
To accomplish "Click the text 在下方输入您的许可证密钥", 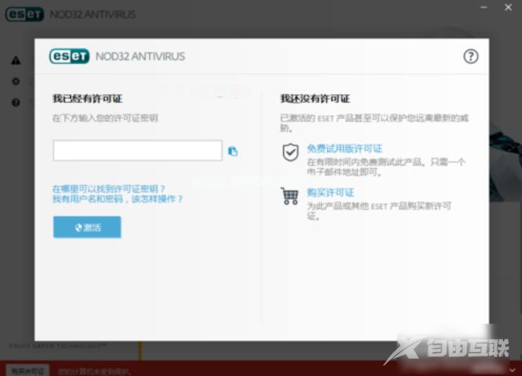I will pyautogui.click(x=105, y=118).
